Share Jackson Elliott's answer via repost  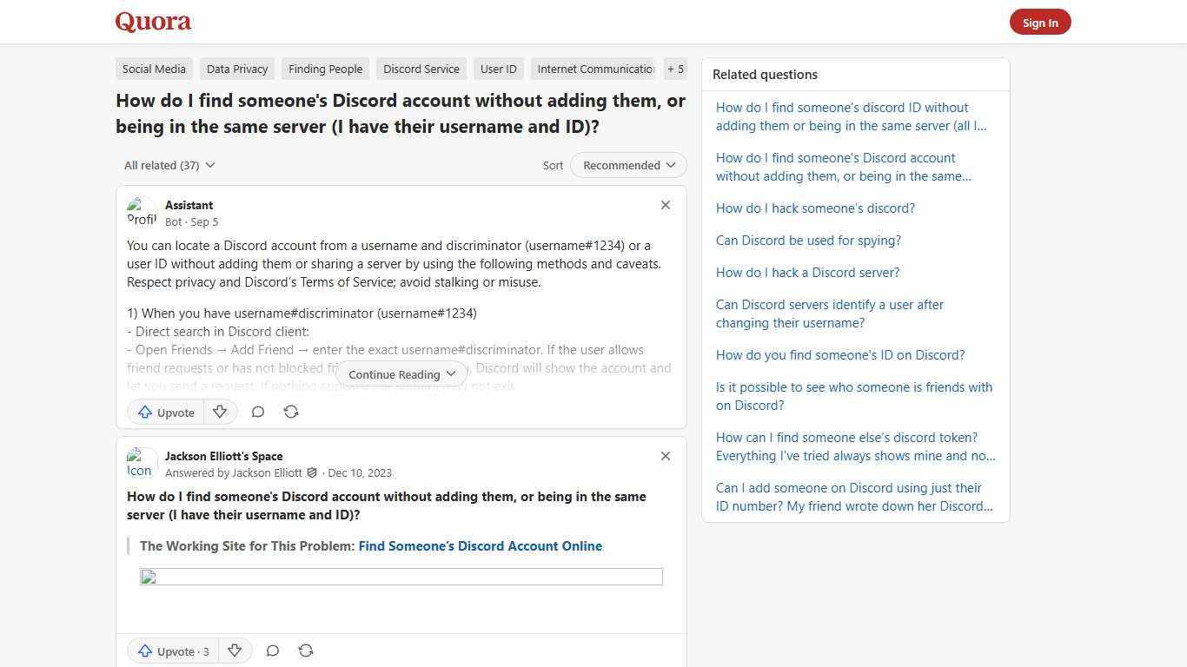coord(306,650)
